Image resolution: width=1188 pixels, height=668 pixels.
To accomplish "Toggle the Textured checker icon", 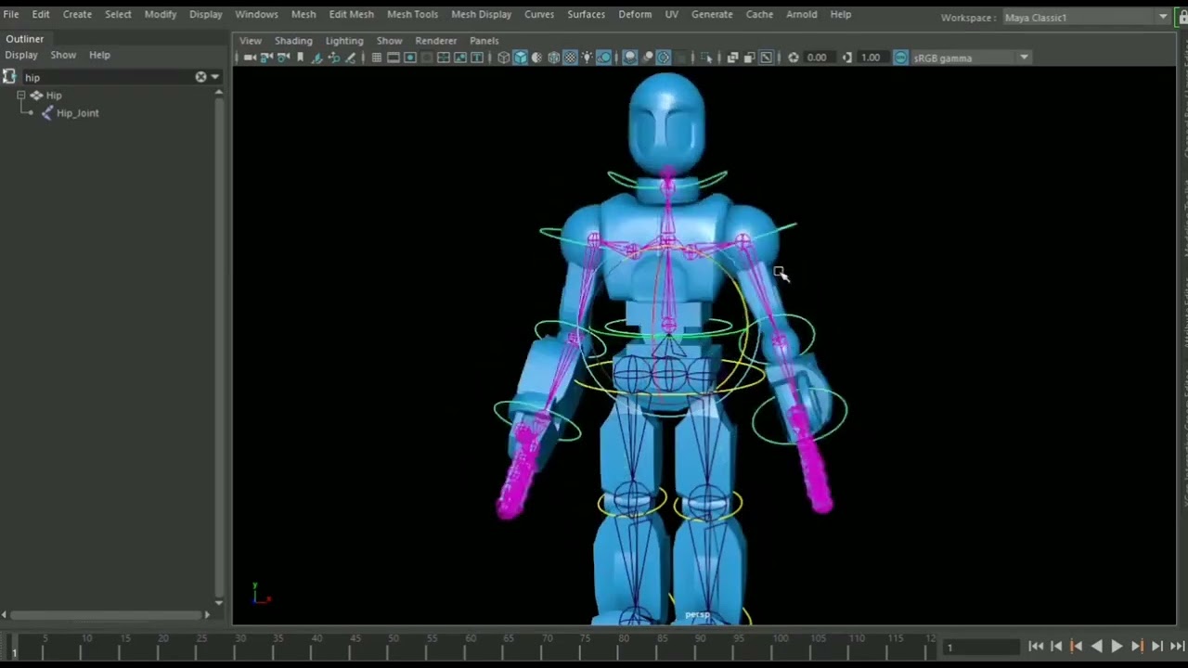I will pos(571,58).
